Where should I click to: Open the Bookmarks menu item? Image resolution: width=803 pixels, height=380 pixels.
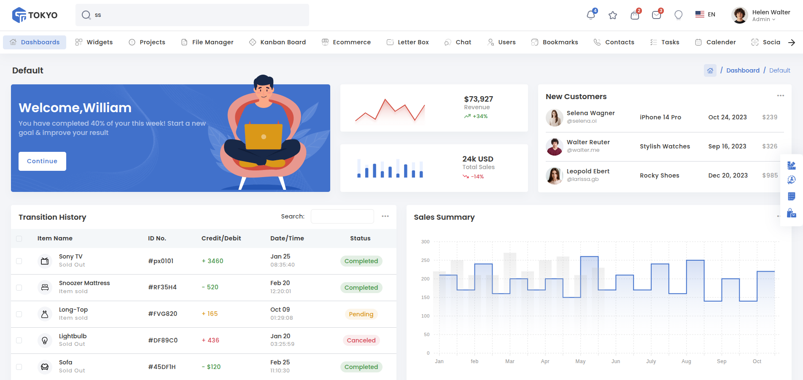click(x=555, y=42)
